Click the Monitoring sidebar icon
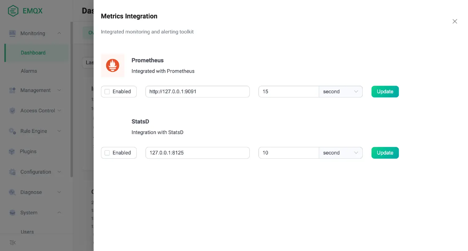Image resolution: width=468 pixels, height=251 pixels. pyautogui.click(x=12, y=33)
